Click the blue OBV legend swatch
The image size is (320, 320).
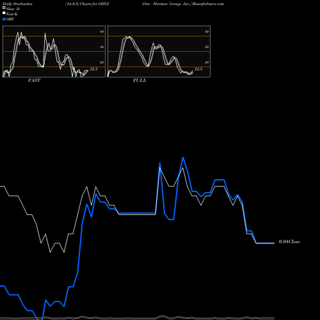(4, 19)
